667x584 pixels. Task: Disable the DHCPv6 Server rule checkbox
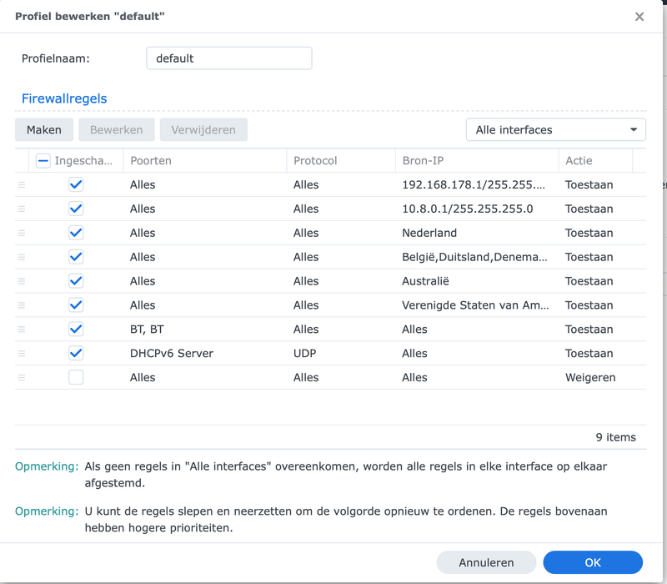coord(76,354)
